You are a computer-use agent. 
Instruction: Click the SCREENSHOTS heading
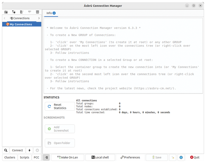[x=54, y=118]
